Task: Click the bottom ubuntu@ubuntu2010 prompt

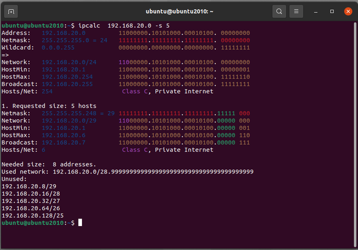Action: coord(38,223)
